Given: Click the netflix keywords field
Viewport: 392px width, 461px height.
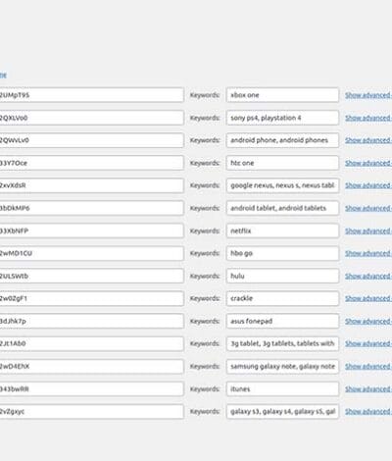Looking at the screenshot, I should coord(282,230).
